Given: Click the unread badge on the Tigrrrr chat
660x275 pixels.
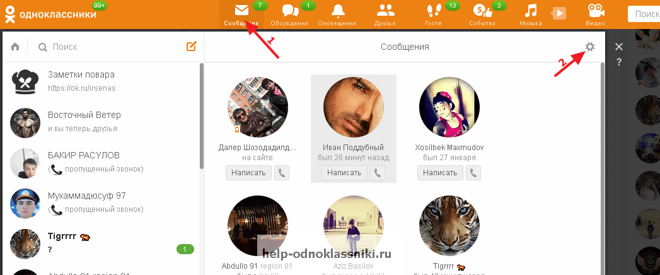Looking at the screenshot, I should coord(185,249).
